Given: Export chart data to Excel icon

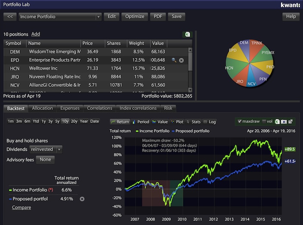Looking at the screenshot, I should point(277,122).
